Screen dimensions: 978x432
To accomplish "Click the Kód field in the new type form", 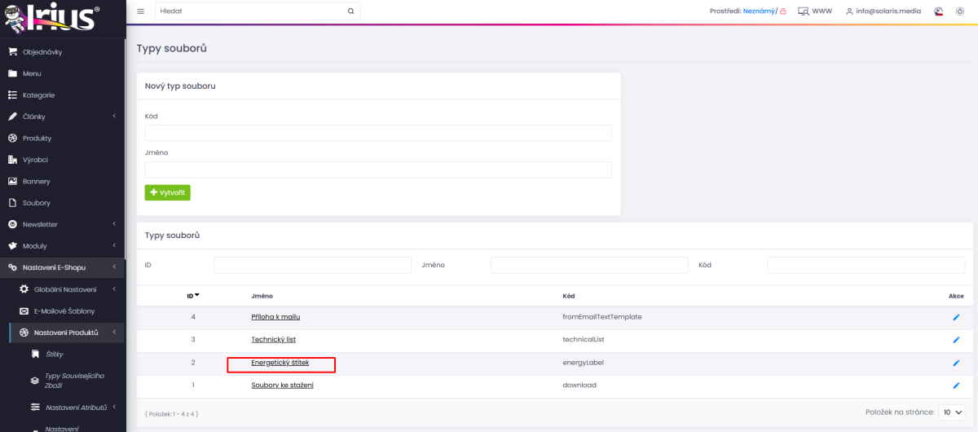I will [x=378, y=133].
